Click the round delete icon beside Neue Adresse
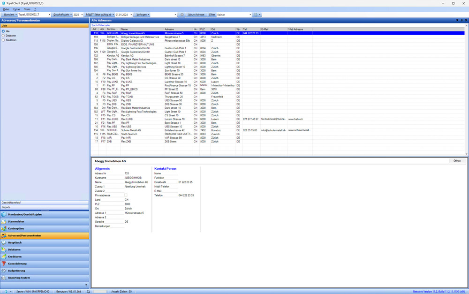This screenshot has width=469, height=294. (182, 15)
